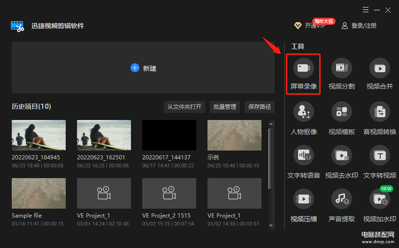The image size is (399, 248).
Task: Click the history scrollbar down arrow
Action: coord(271,225)
